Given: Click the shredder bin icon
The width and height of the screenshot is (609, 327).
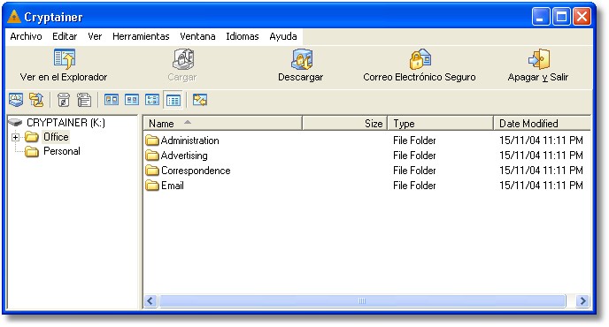Looking at the screenshot, I should [x=64, y=100].
